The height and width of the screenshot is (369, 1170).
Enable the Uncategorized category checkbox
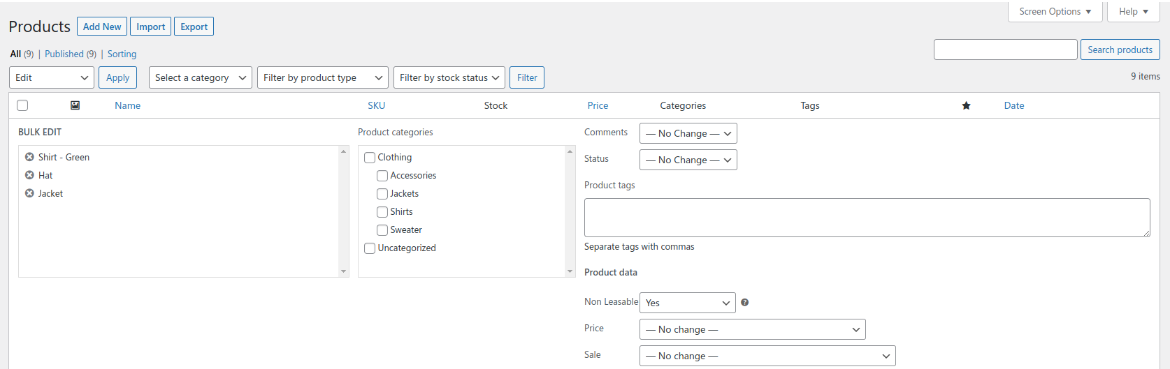(370, 248)
